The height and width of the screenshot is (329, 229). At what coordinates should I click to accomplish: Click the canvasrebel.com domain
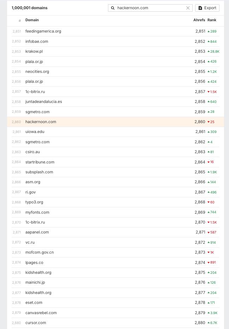tap(41, 313)
